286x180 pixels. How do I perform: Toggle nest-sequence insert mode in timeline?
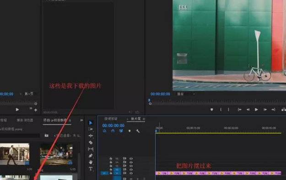pos(104,131)
